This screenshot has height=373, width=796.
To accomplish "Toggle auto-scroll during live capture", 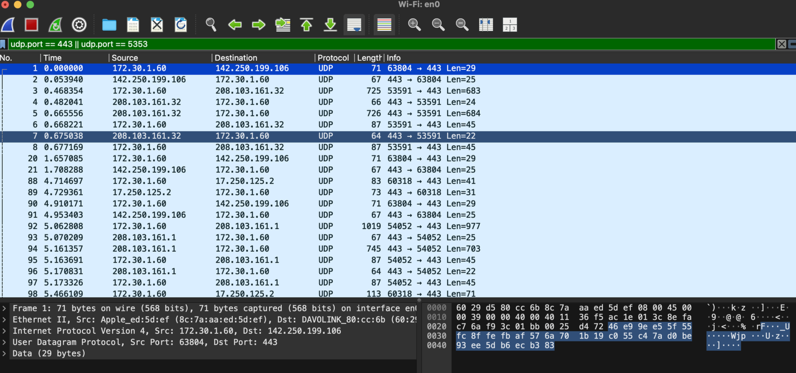I will point(354,25).
